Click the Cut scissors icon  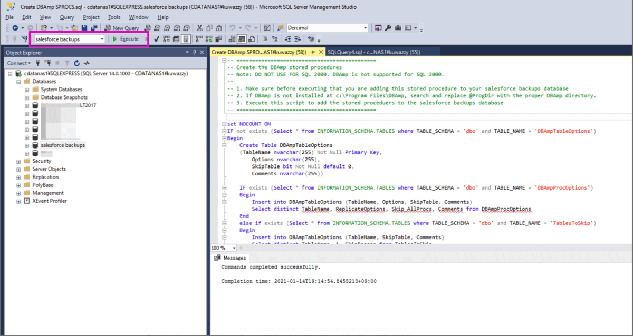[x=199, y=28]
